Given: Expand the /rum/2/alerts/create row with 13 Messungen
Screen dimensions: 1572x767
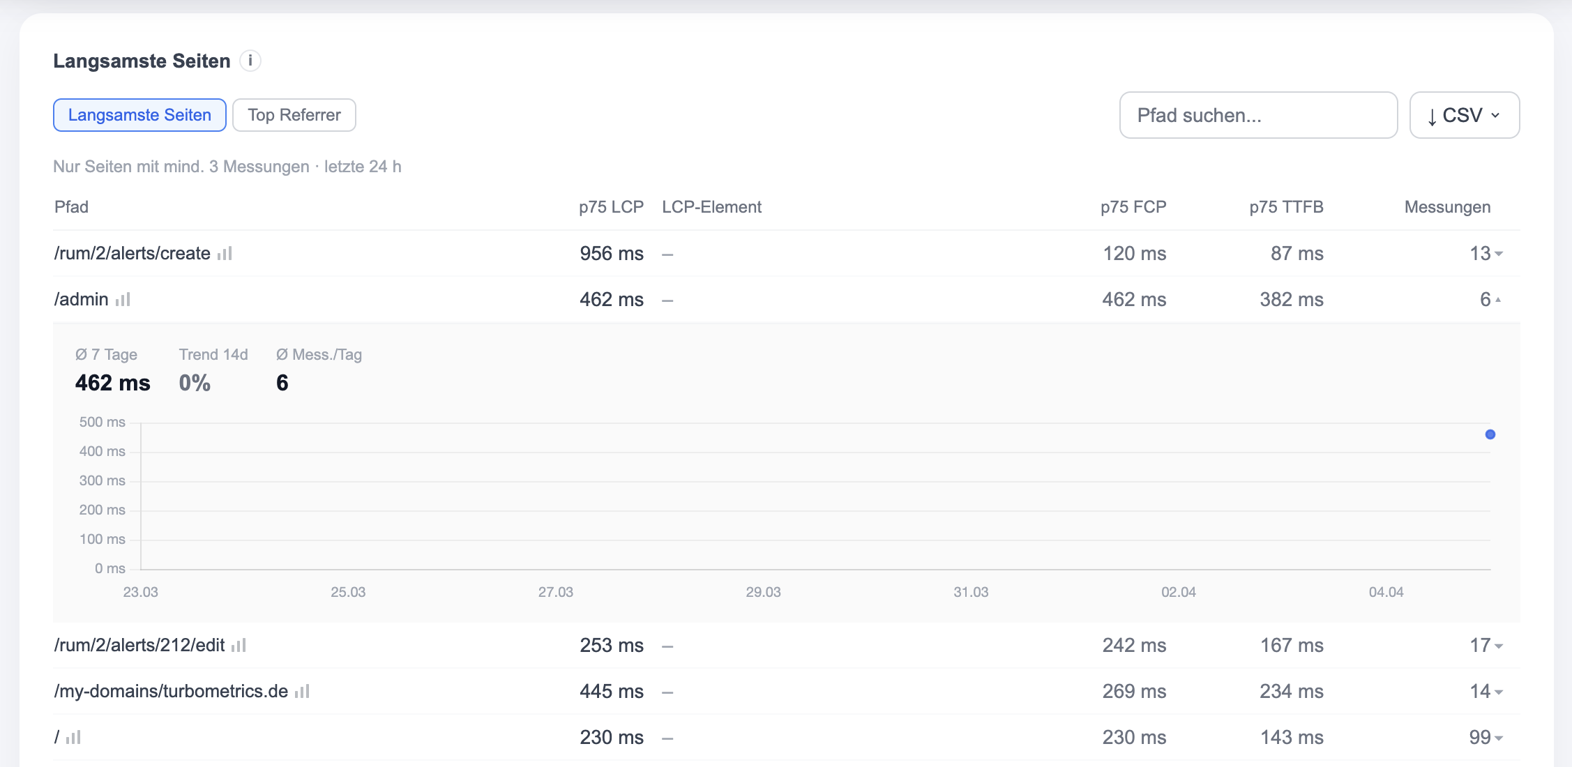Looking at the screenshot, I should point(1499,254).
